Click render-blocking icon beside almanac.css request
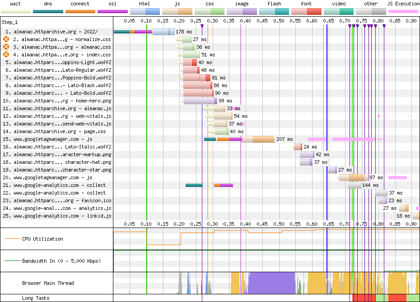 coord(6,47)
